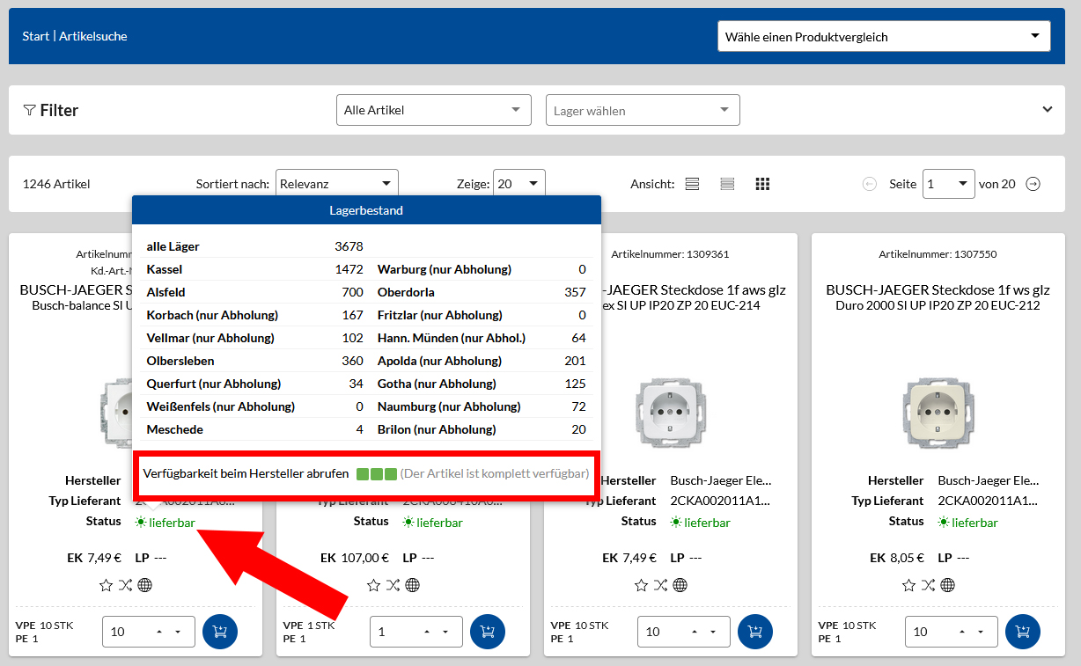Star the Busch-balance SI article

pyautogui.click(x=107, y=585)
